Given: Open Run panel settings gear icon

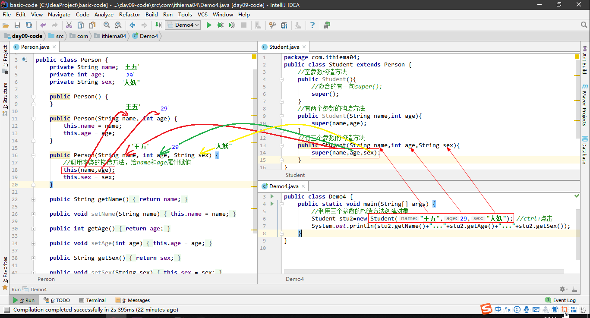Looking at the screenshot, I should click(x=563, y=289).
